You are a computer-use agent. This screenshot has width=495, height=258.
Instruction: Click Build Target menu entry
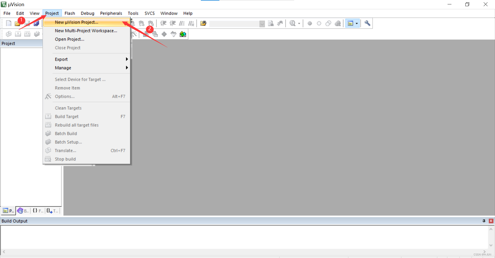(x=86, y=116)
